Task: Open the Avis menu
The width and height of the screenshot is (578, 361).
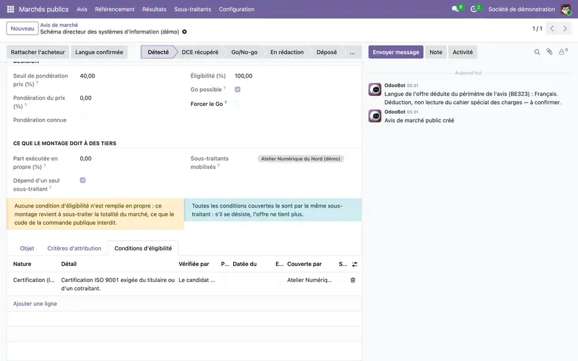Action: coord(82,9)
